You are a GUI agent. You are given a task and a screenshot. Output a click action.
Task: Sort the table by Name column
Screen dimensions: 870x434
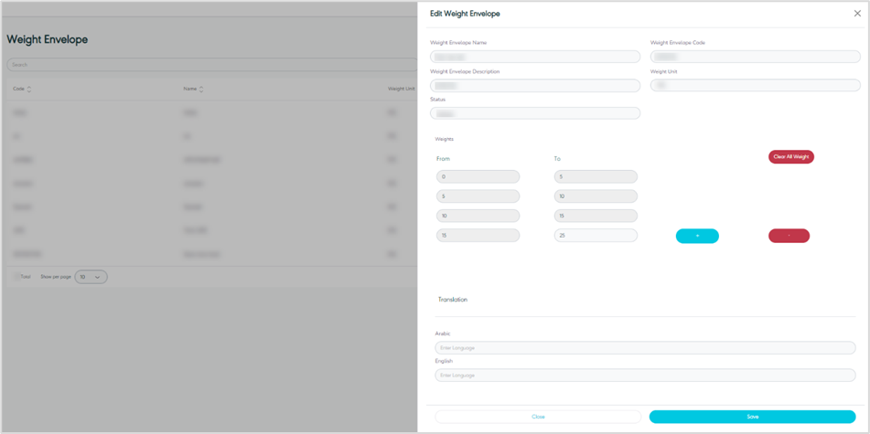tap(201, 90)
